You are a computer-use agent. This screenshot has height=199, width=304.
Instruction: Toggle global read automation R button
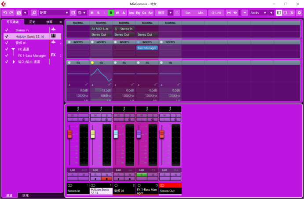[x=111, y=13]
